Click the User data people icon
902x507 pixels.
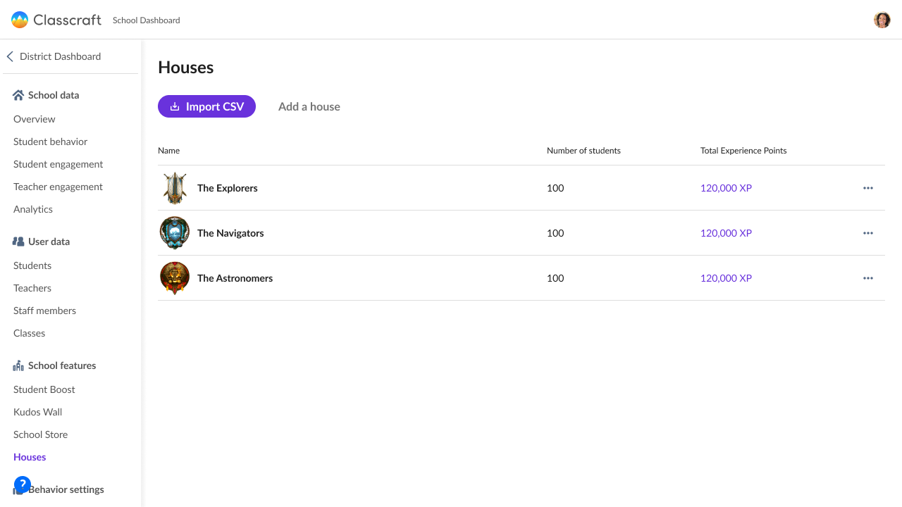point(18,242)
